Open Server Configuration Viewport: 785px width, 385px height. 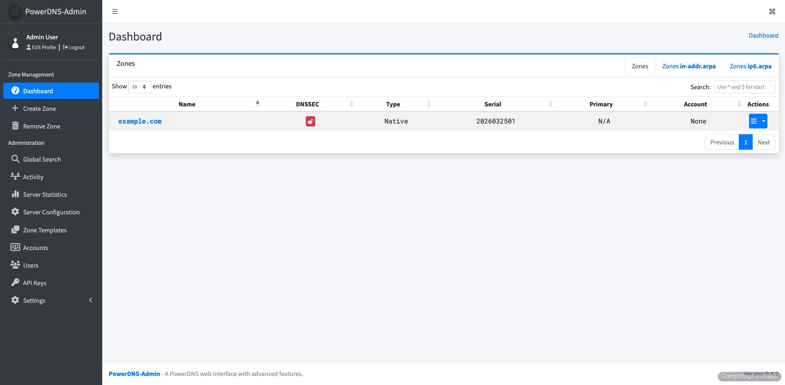[x=51, y=212]
